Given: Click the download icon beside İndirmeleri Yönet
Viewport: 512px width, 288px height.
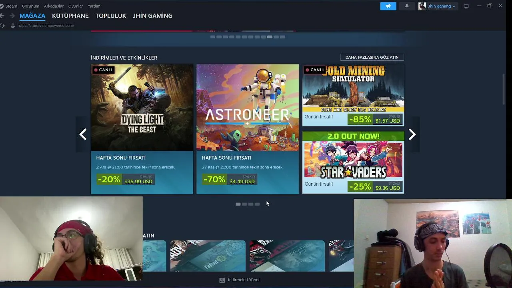Looking at the screenshot, I should [222, 280].
